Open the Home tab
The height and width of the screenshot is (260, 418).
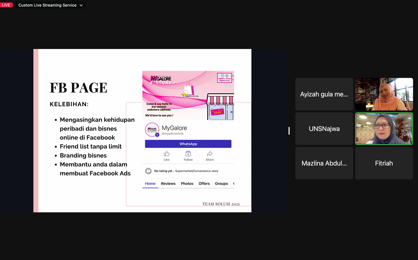pos(150,184)
